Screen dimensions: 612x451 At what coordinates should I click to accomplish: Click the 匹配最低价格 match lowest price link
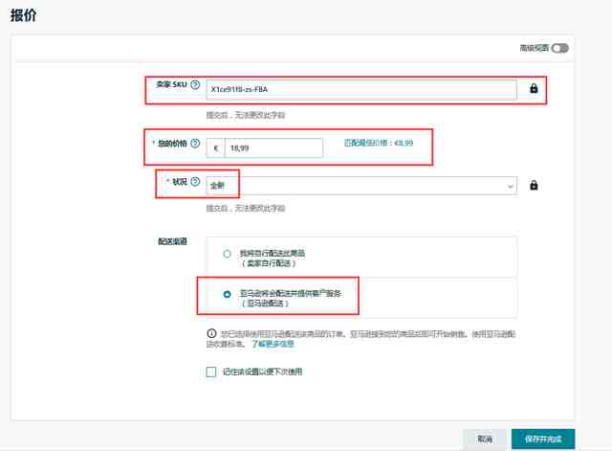[379, 143]
